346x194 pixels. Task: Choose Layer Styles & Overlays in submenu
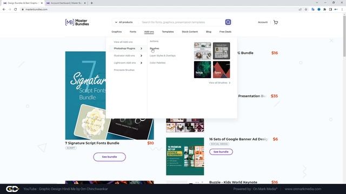163,56
